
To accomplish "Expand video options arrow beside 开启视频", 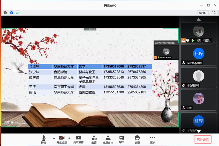I will coord(69,138).
